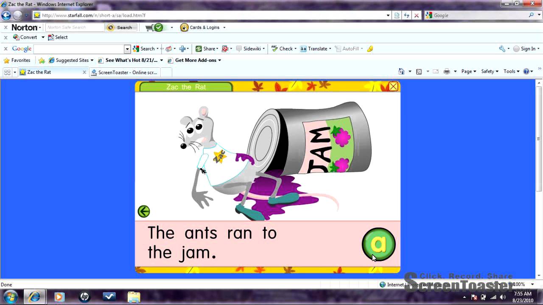The width and height of the screenshot is (543, 305).
Task: Click the address bar URL field
Action: (213, 15)
